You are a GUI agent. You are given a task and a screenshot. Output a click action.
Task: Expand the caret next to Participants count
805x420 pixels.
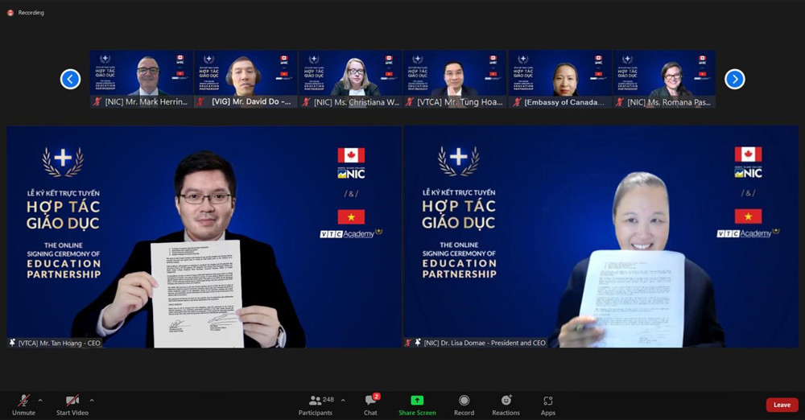[343, 400]
